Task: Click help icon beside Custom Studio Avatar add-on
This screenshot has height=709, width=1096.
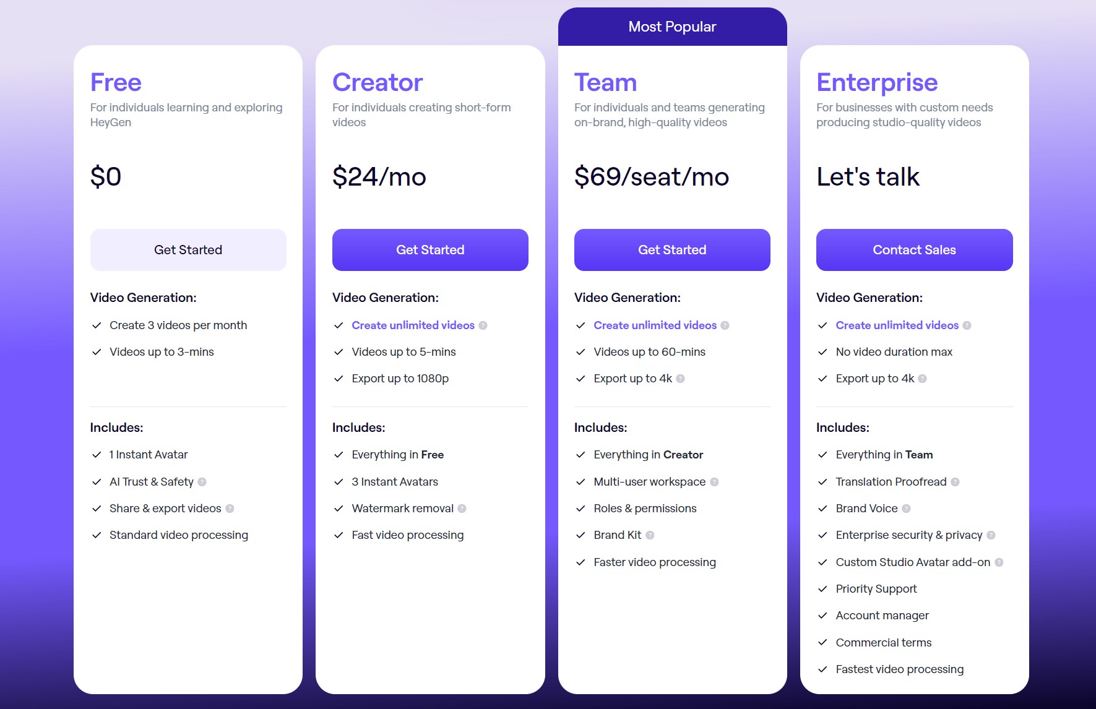Action: 999,562
